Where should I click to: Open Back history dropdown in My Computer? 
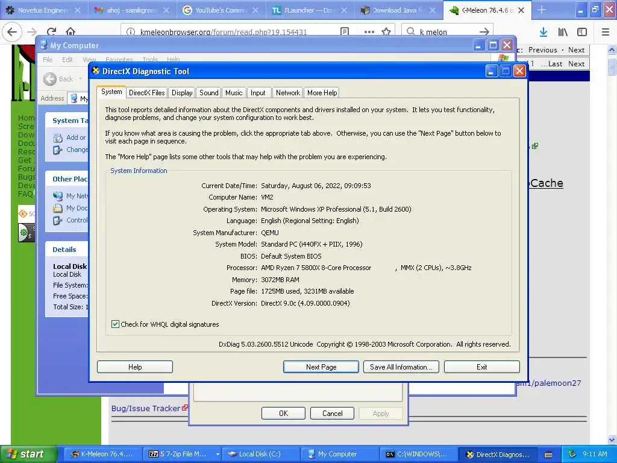pos(80,79)
